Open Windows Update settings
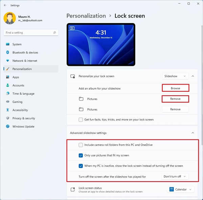This screenshot has height=200, width=203. [x=31, y=126]
